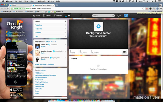View the 3 Following count

click(83, 52)
